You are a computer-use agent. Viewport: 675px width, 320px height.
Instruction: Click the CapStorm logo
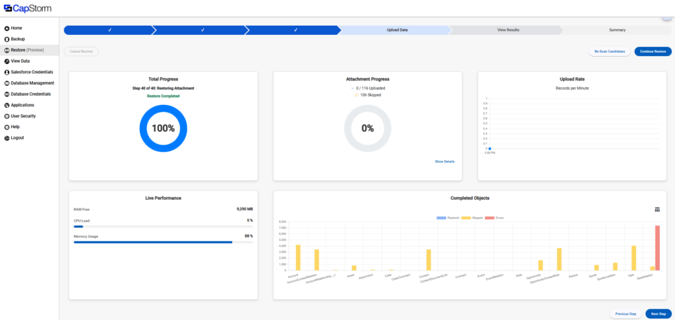(x=27, y=9)
